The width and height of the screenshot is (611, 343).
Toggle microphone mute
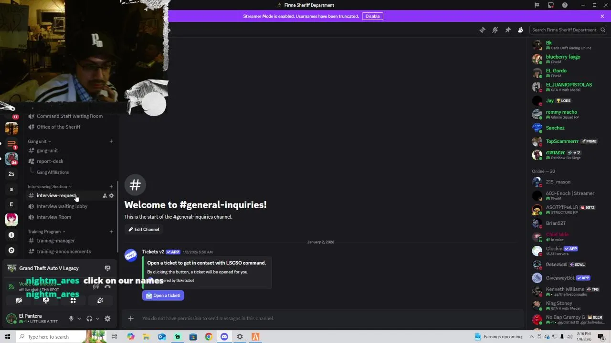71,319
